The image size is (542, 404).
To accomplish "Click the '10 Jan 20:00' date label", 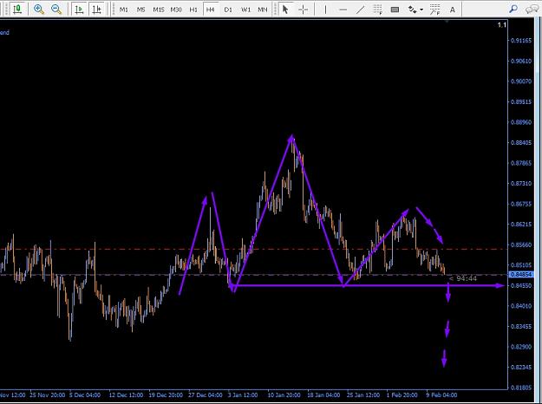I will pos(284,395).
